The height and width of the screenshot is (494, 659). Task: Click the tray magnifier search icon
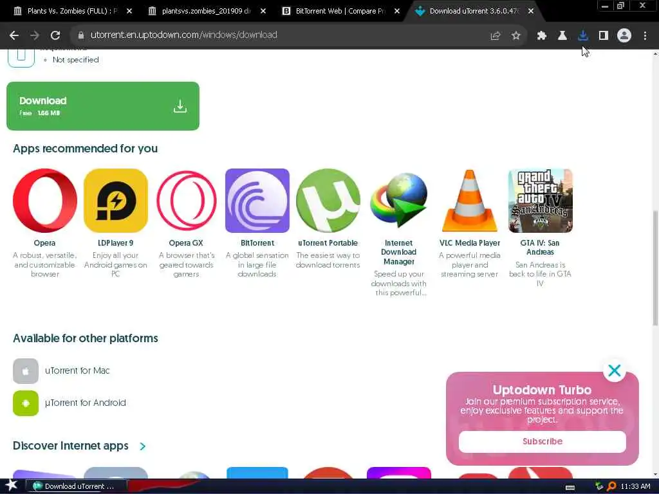click(611, 486)
